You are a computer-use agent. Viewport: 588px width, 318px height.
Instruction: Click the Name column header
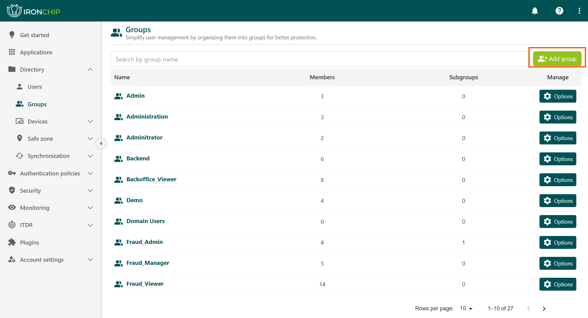point(122,77)
